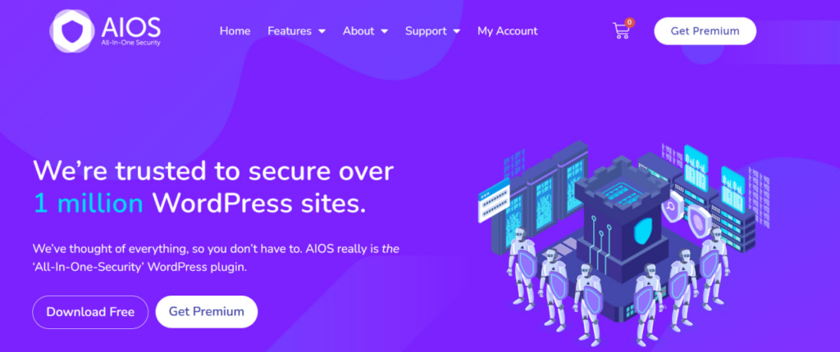Click Get Premium button below the headline
Screen dimensions: 840x352
pyautogui.click(x=206, y=312)
